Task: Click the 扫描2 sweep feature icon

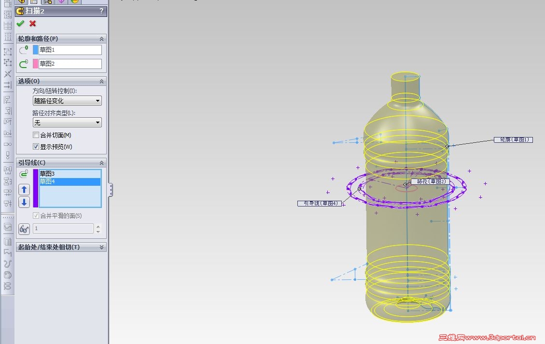Action: click(x=20, y=11)
